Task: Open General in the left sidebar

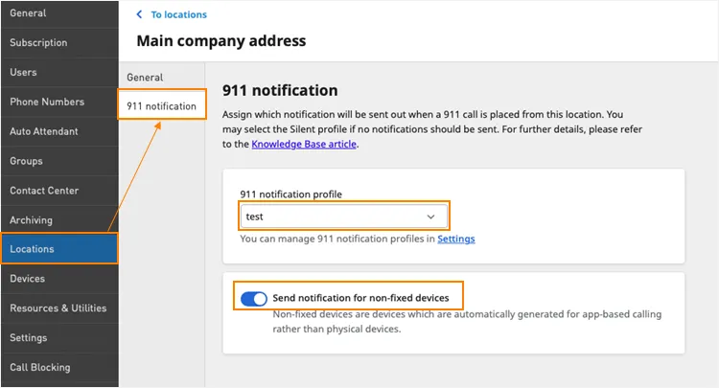Action: pyautogui.click(x=59, y=13)
